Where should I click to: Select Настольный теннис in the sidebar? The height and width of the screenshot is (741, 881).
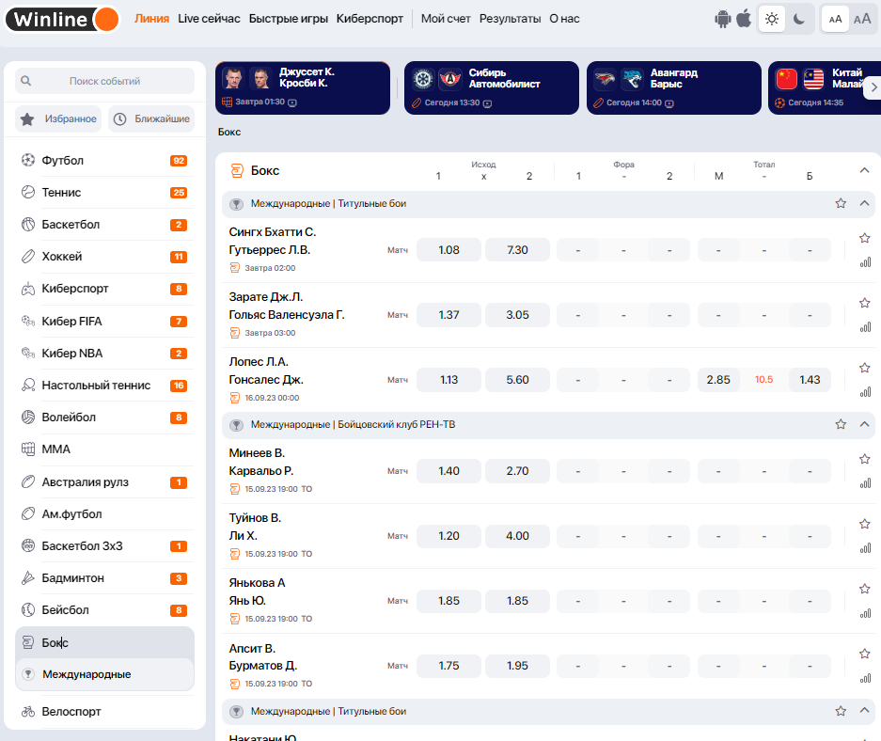coord(104,386)
